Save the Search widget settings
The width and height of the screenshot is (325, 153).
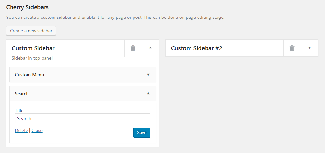tap(142, 133)
